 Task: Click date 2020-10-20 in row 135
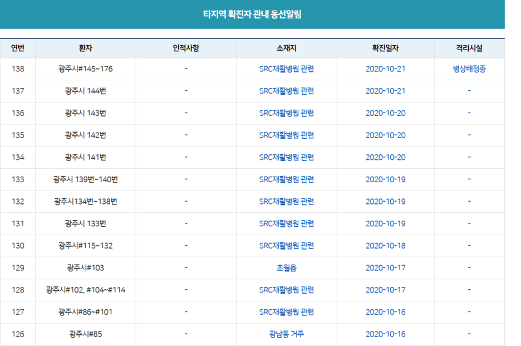[x=385, y=135]
